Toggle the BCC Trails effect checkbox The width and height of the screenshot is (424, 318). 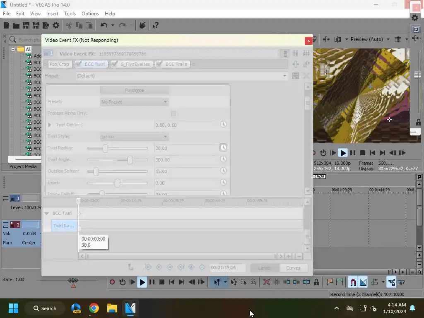tap(159, 64)
